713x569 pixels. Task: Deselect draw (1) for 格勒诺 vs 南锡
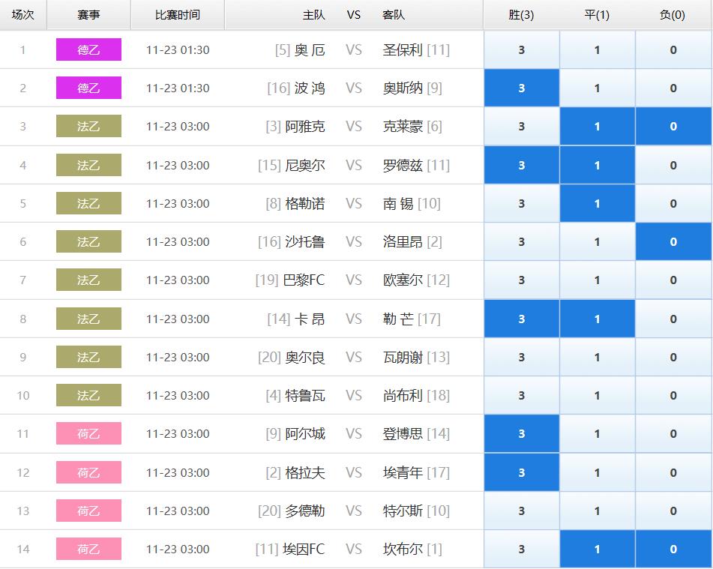597,203
